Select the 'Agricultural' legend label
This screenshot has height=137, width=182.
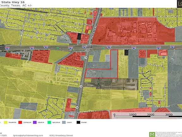tap(56, 122)
